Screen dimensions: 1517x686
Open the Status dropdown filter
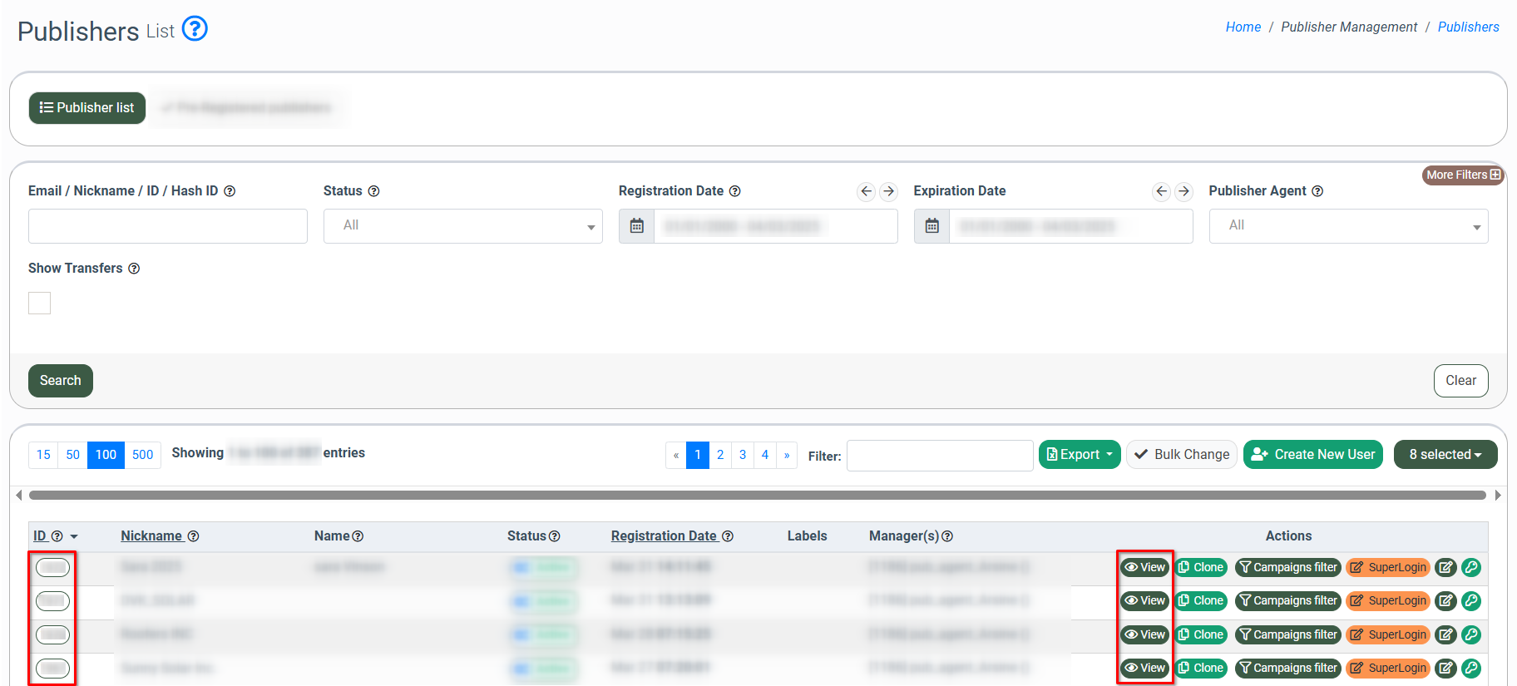[462, 226]
